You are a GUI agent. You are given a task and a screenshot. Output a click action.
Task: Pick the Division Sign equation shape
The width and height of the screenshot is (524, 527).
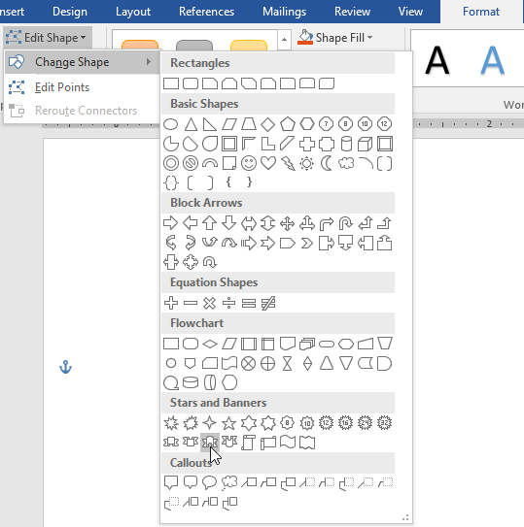(229, 303)
